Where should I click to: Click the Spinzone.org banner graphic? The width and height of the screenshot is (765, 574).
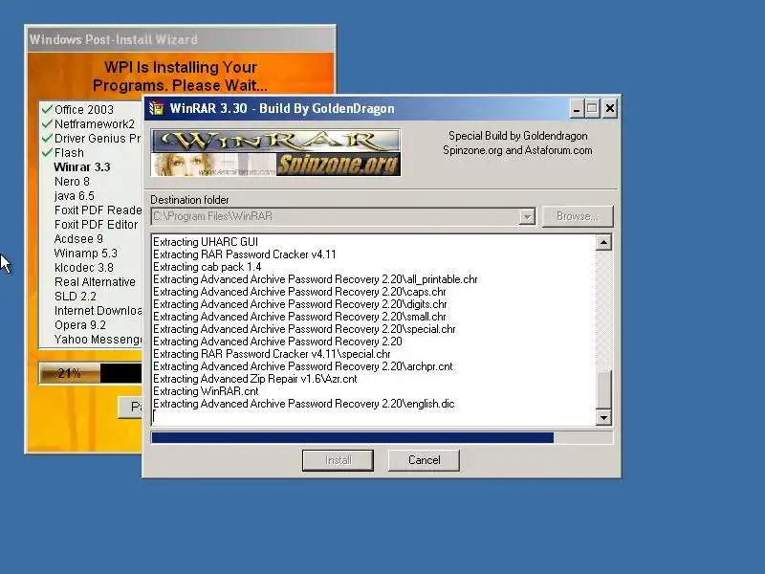pos(339,165)
